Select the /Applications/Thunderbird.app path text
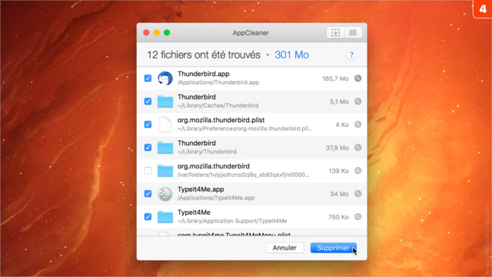Screen dimensions: 492x277 219,83
